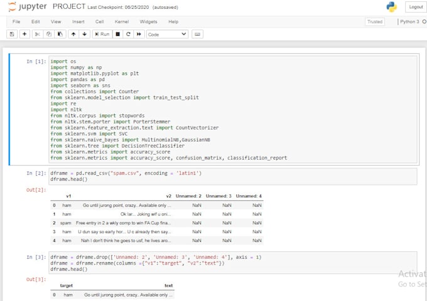Copy selected cells icon
The width and height of the screenshot is (427, 301).
48,34
